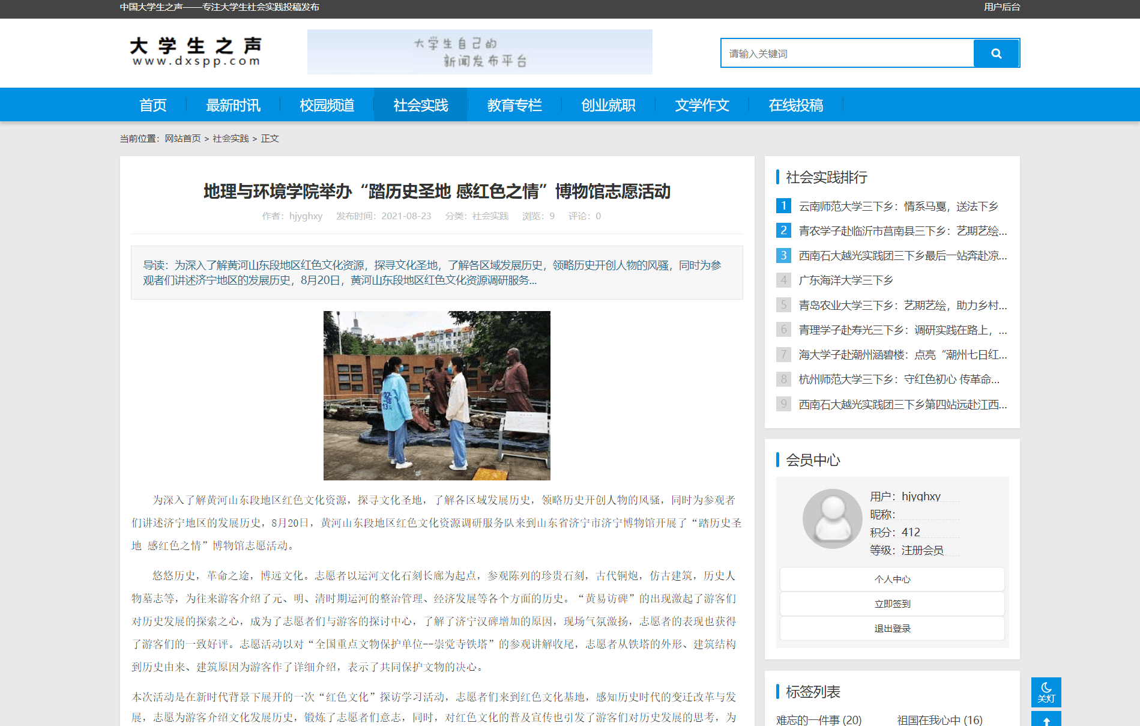Open the 在线投稿 navigation tab

(x=795, y=105)
